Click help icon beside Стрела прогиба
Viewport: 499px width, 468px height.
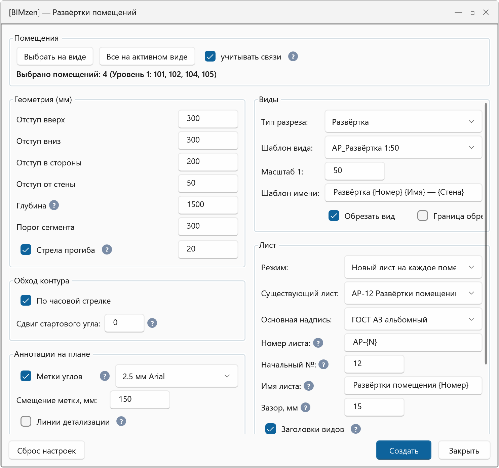[107, 249]
